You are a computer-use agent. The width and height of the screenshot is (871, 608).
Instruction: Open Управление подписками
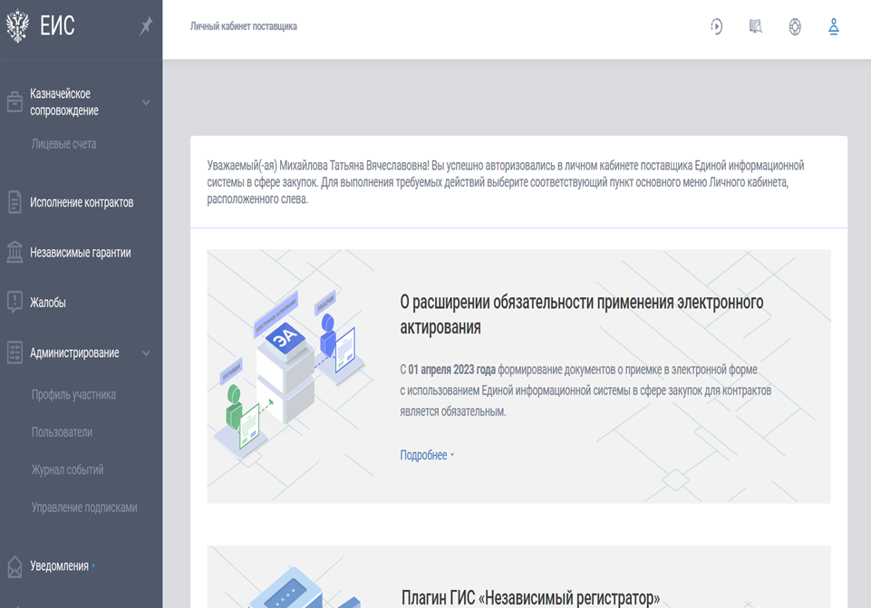point(84,507)
